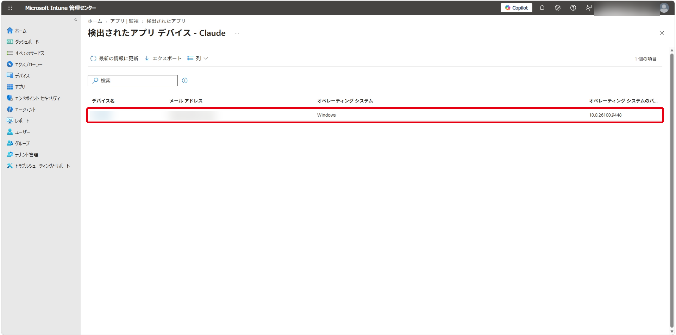Open エージェント in the sidebar

tap(21, 110)
